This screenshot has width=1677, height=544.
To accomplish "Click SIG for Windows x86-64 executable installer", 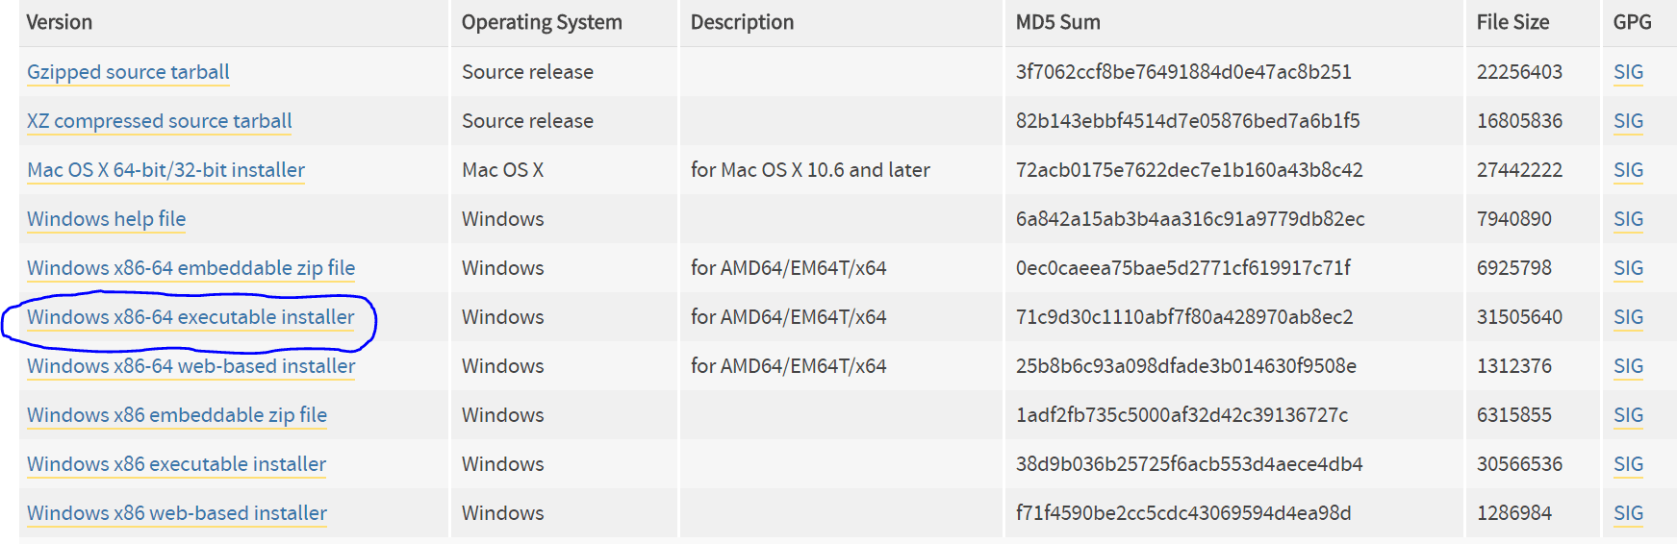I will pos(1628,317).
